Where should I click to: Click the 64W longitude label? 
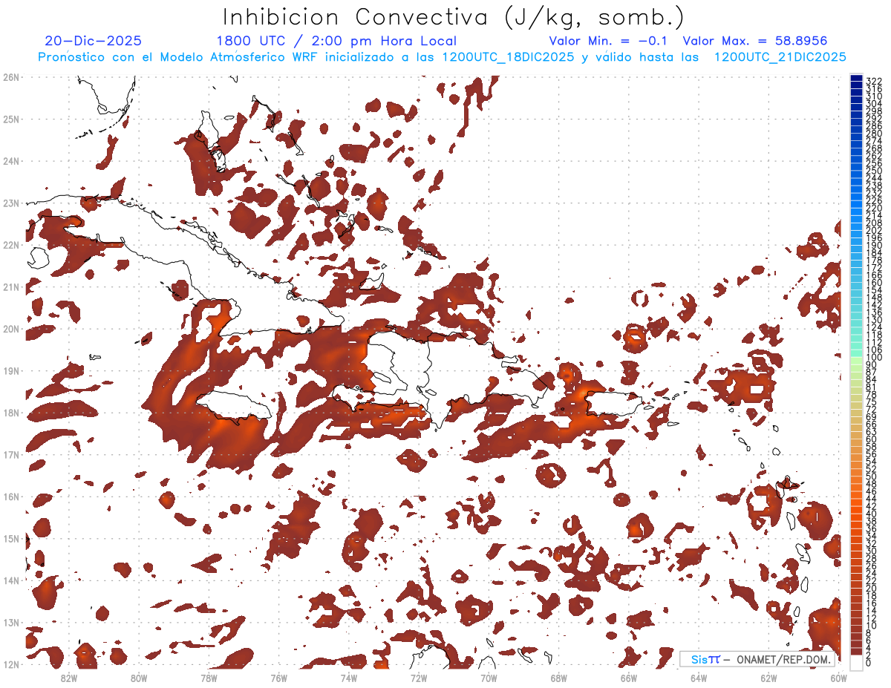coord(699,678)
